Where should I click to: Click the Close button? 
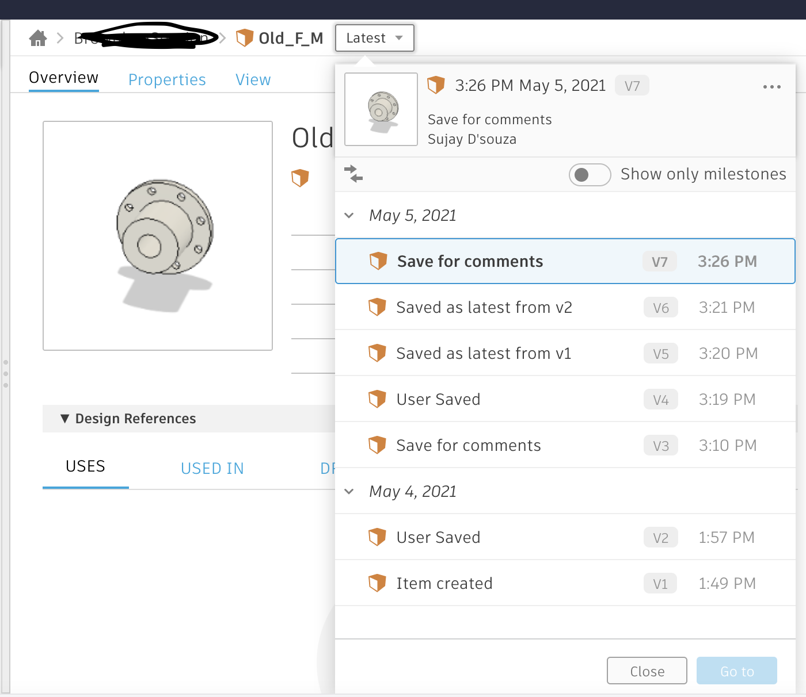[x=647, y=671]
